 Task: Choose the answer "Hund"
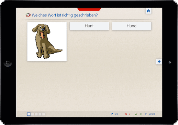tap(132, 26)
